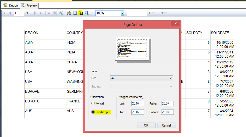246x137 pixels.
Task: Click the Find link in toolbar
Action: pyautogui.click(x=152, y=13)
